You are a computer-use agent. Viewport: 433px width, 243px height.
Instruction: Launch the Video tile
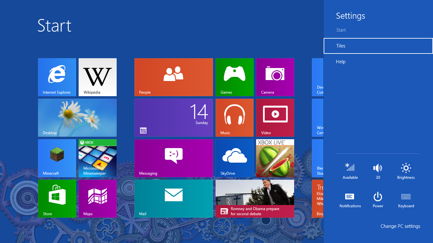(275, 118)
